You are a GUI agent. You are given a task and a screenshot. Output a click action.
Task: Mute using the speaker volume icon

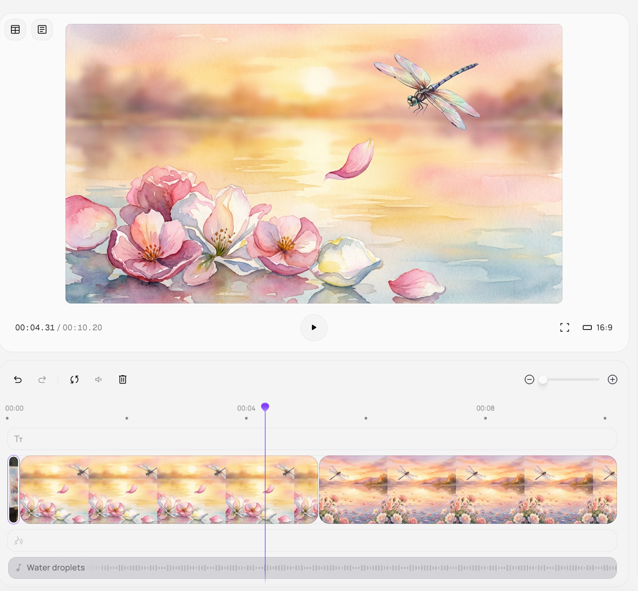tap(99, 379)
